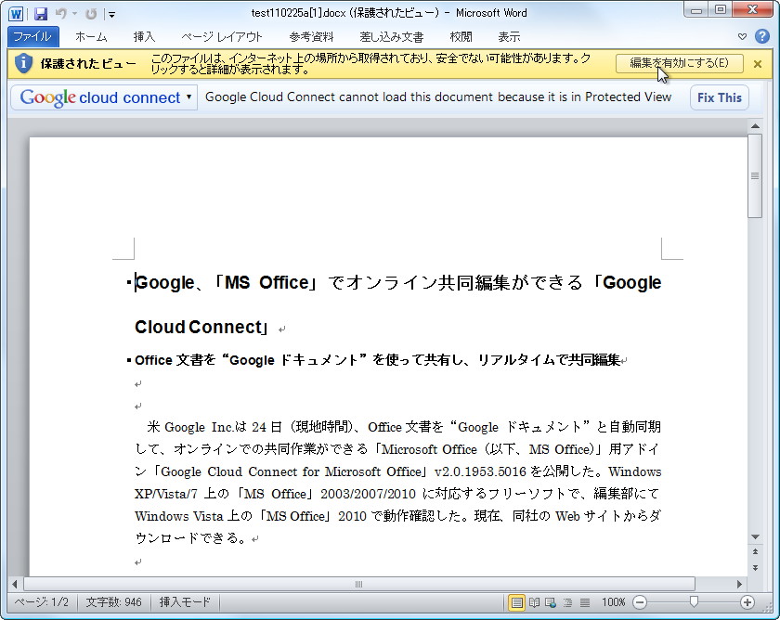Image resolution: width=780 pixels, height=620 pixels.
Task: Expand the ribbon with the chevron icon
Action: pos(742,36)
